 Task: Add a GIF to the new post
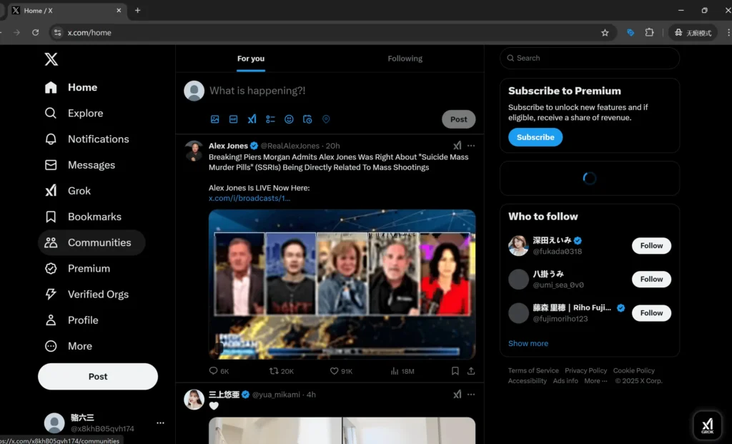point(234,119)
